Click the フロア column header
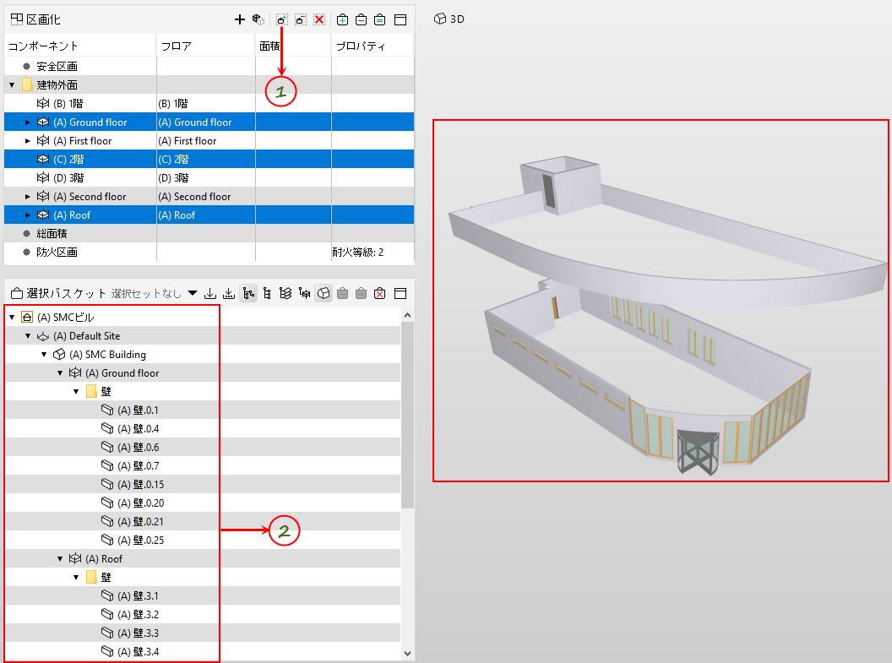892x663 pixels. point(206,46)
